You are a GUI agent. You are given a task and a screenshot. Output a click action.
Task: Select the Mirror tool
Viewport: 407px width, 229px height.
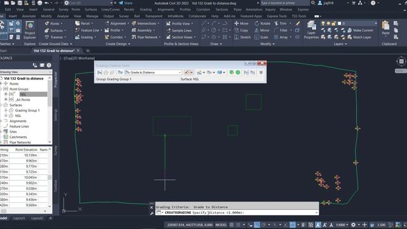[x=262, y=31]
